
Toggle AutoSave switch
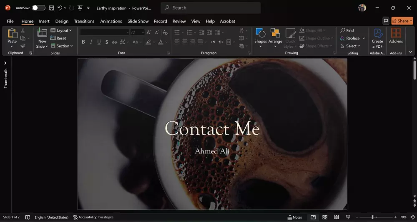pyautogui.click(x=38, y=8)
